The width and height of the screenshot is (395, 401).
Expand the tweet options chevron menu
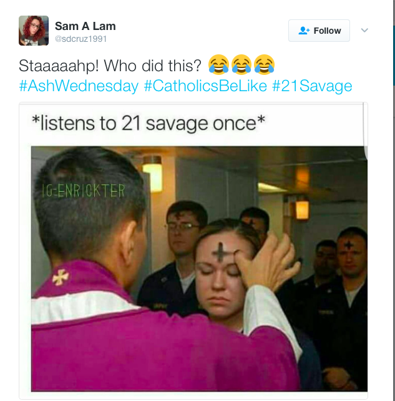click(364, 30)
